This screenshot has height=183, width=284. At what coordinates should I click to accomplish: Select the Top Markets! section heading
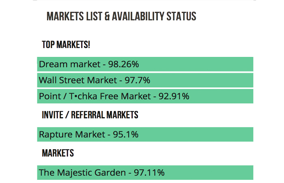[x=66, y=44]
